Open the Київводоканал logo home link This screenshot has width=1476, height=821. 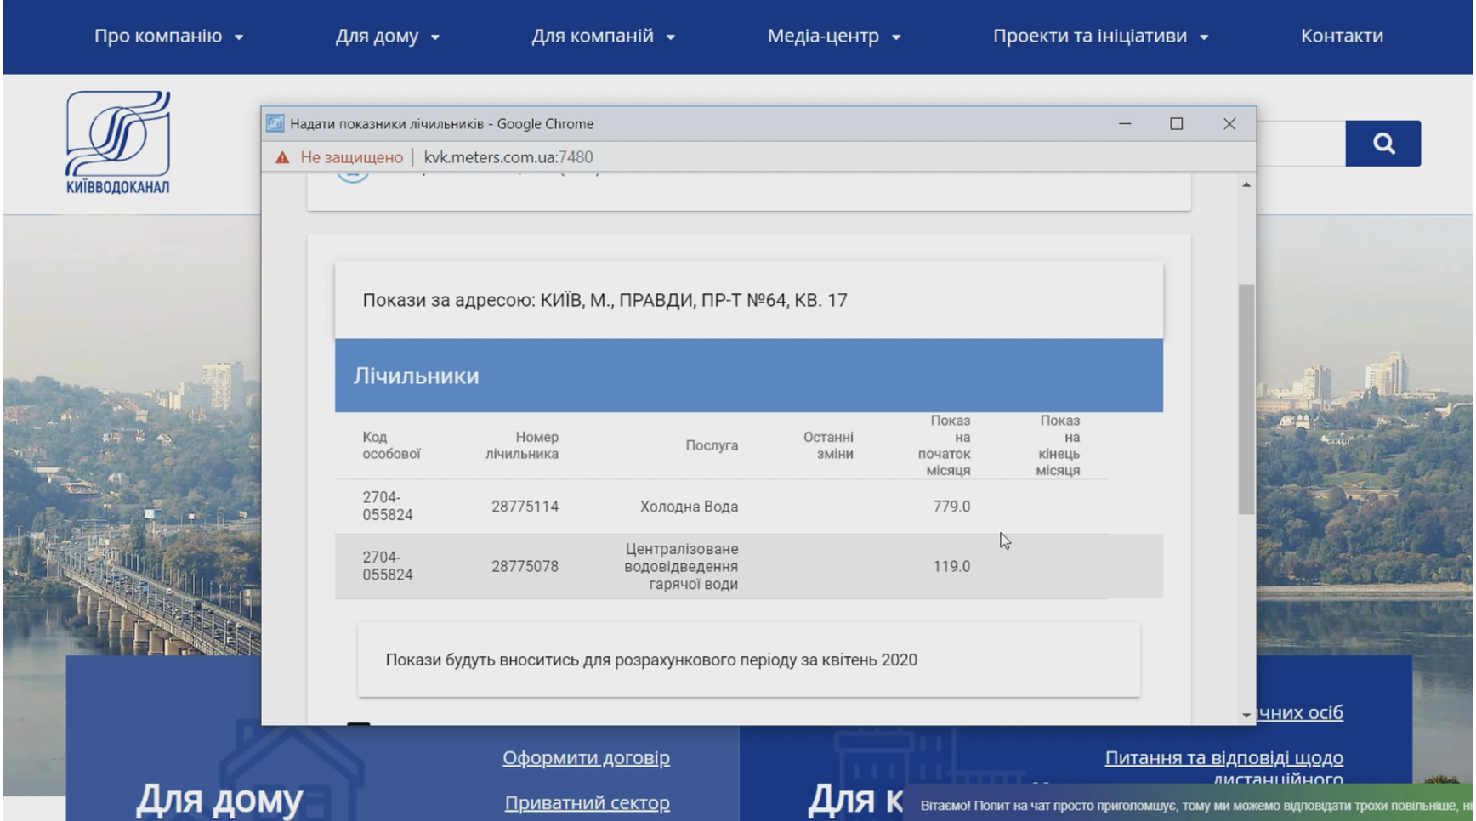click(118, 143)
